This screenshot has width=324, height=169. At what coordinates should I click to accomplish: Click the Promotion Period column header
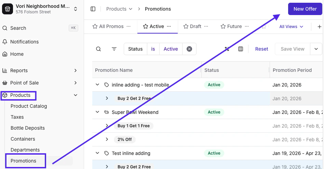point(297,70)
